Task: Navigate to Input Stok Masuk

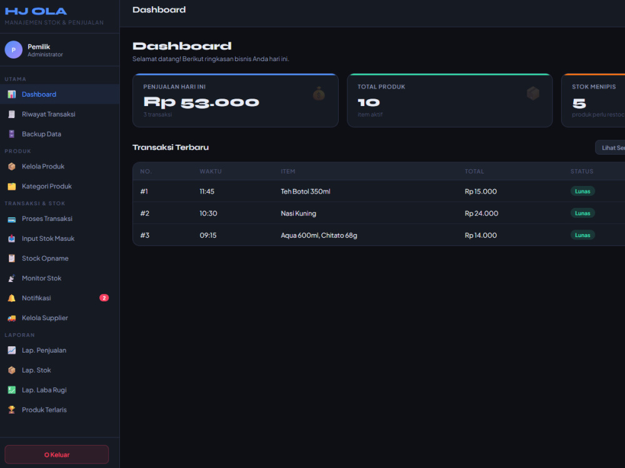Action: click(60, 239)
